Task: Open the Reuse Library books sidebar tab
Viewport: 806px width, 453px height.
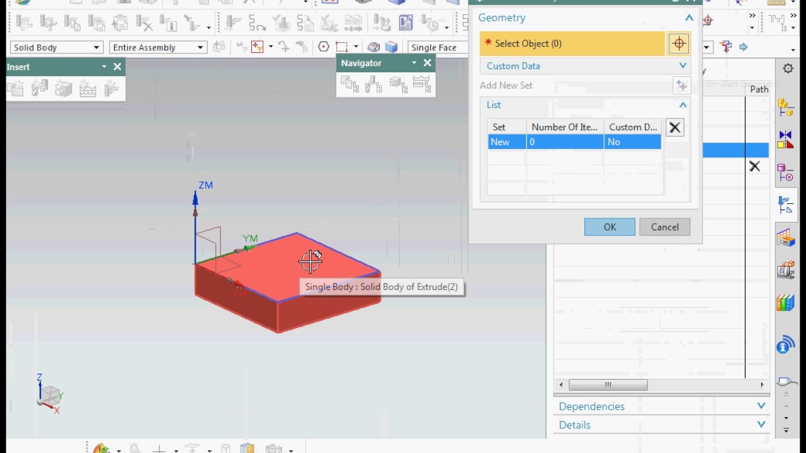Action: tap(785, 303)
